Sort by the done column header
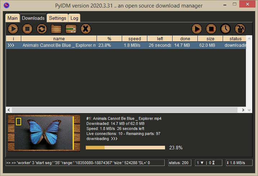258x176 pixels. point(185,39)
